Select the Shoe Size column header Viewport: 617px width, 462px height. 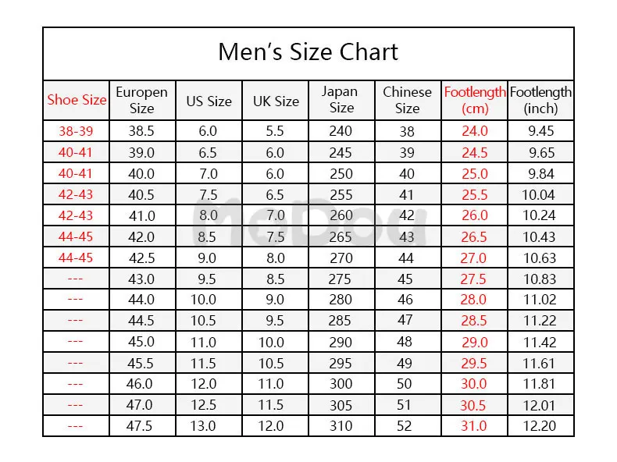(77, 100)
